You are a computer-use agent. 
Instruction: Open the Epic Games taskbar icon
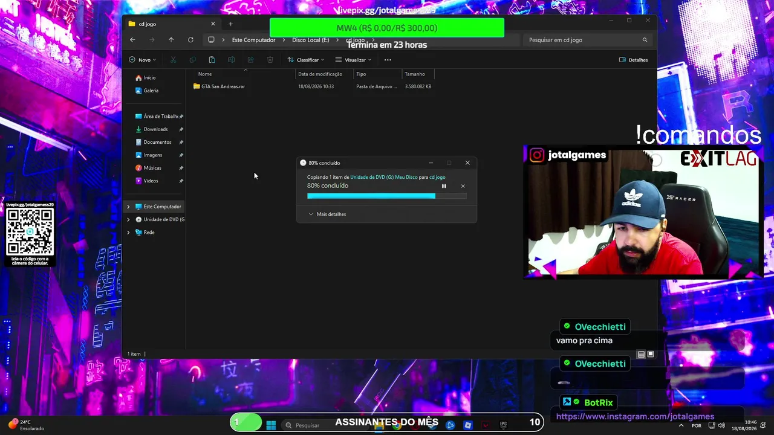pyautogui.click(x=503, y=425)
